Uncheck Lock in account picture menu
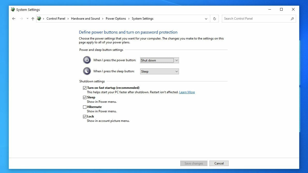Viewport: 308px width, 173px height. pyautogui.click(x=85, y=116)
